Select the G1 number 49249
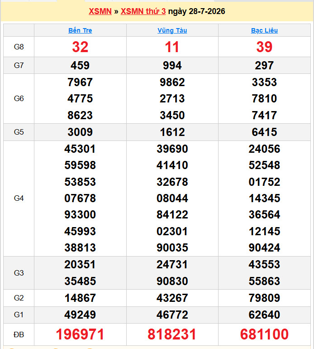 80,315
